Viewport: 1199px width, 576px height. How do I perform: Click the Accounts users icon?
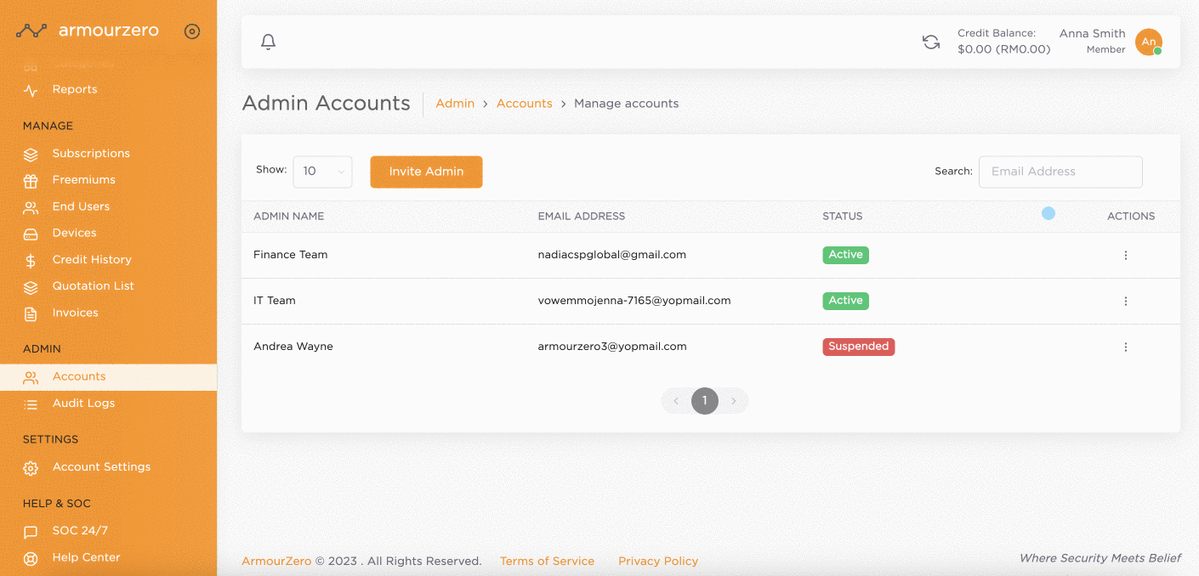[x=31, y=377]
